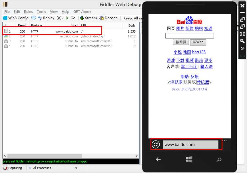Open the Rules menu
The width and height of the screenshot is (247, 173).
coord(28,12)
